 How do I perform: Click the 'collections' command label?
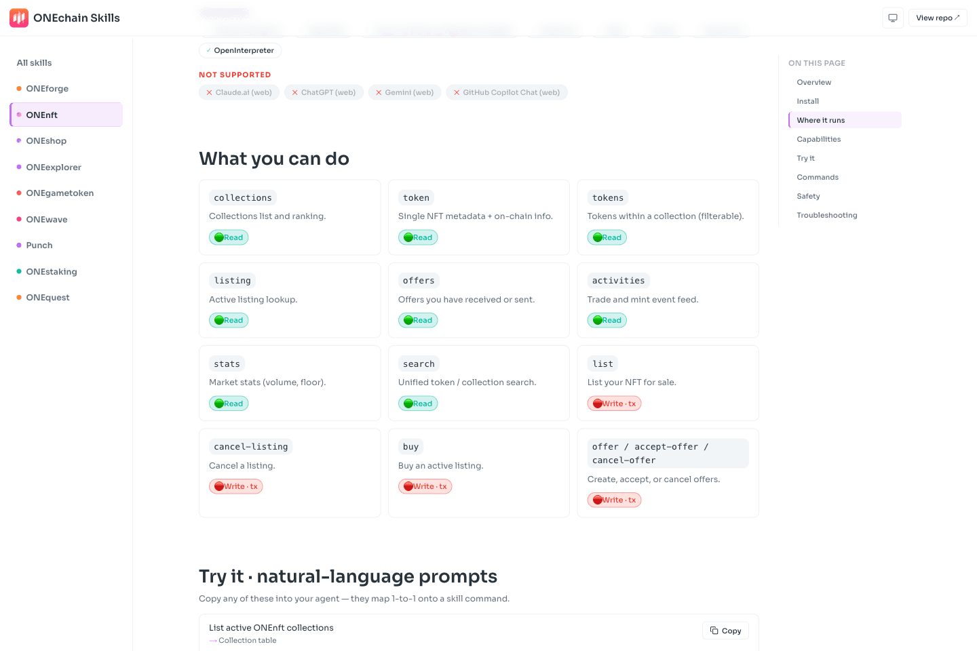243,198
